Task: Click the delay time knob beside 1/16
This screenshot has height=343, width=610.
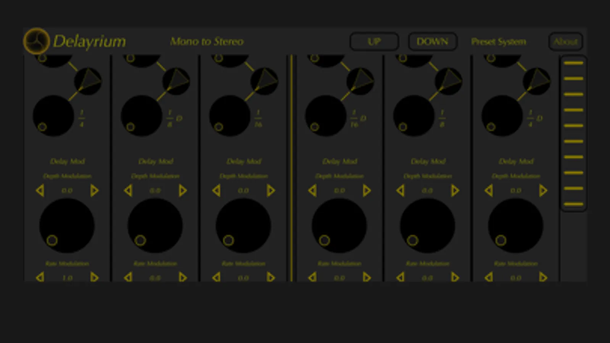Action: [x=230, y=115]
